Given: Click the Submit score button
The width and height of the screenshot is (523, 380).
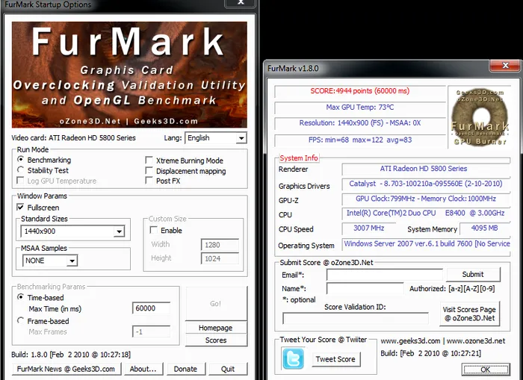Looking at the screenshot, I should pyautogui.click(x=473, y=274).
